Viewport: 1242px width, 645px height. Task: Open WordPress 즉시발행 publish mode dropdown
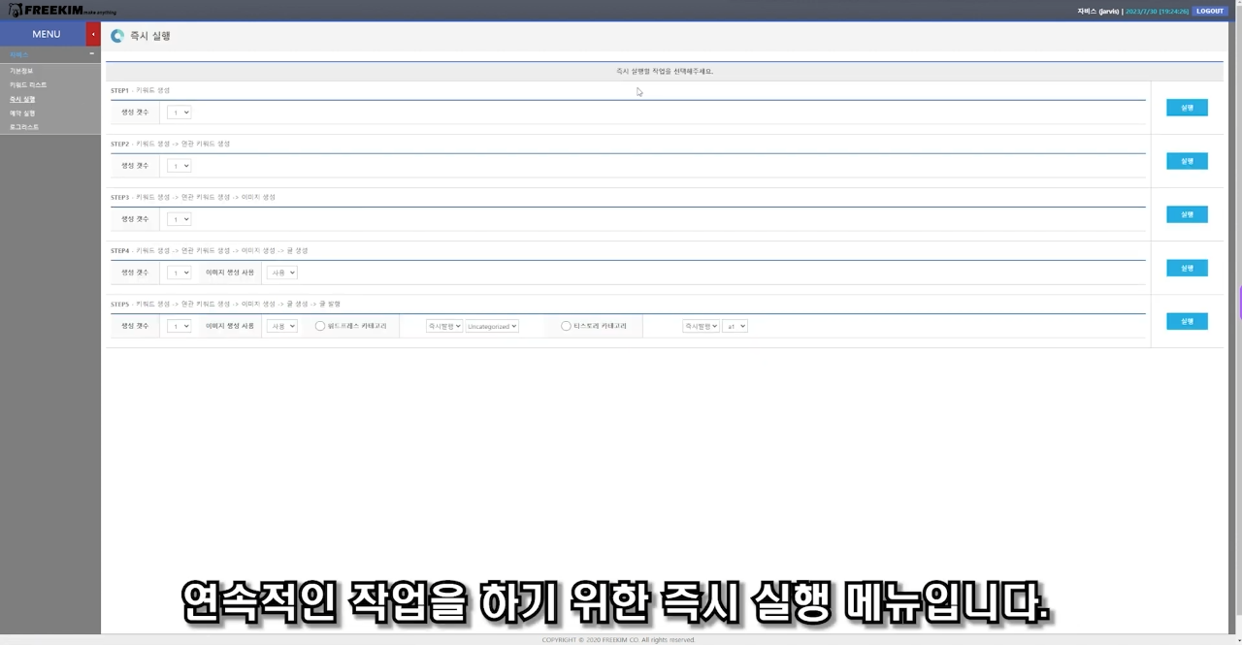pyautogui.click(x=443, y=327)
